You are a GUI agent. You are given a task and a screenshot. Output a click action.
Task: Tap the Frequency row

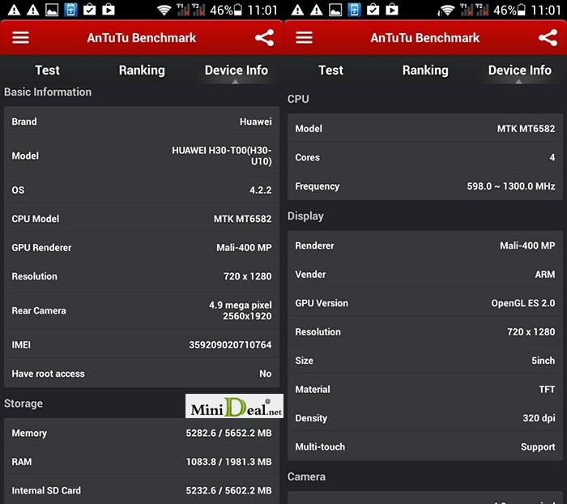click(x=425, y=186)
